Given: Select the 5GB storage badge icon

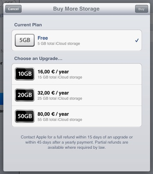Looking at the screenshot, I should 25,40.
